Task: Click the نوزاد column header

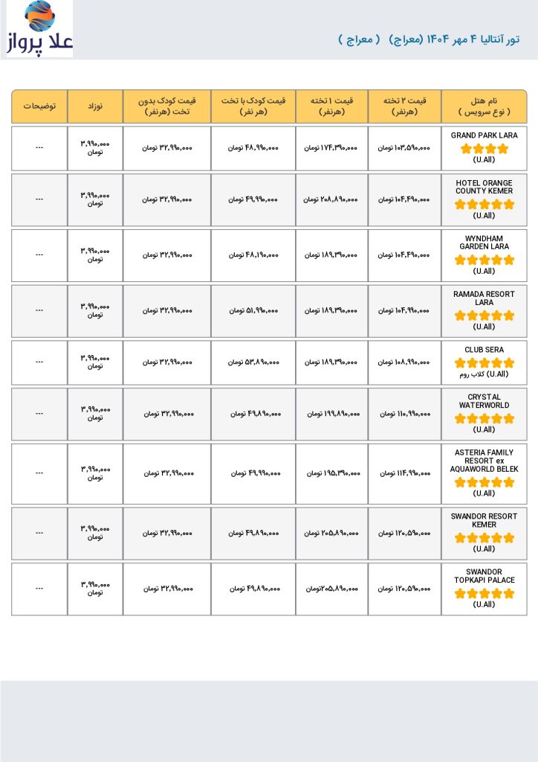Action: pyautogui.click(x=95, y=106)
